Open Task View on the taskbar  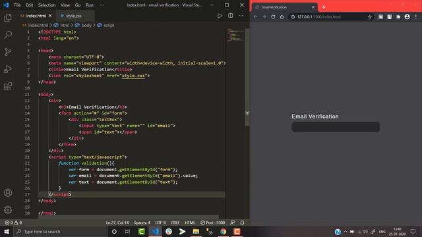pyautogui.click(x=127, y=231)
